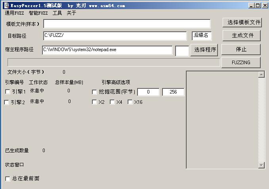Click the 休息中 status for 引擎1

37,91
